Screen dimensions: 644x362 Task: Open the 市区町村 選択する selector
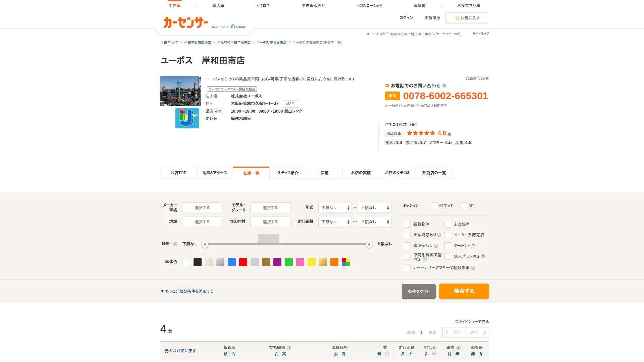coord(270,222)
